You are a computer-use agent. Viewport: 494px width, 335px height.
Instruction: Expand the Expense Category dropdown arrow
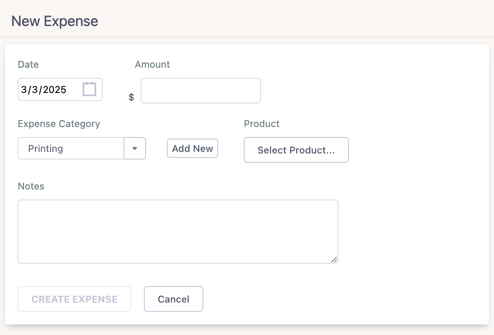pyautogui.click(x=135, y=149)
